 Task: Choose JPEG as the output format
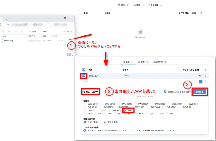click(85, 114)
